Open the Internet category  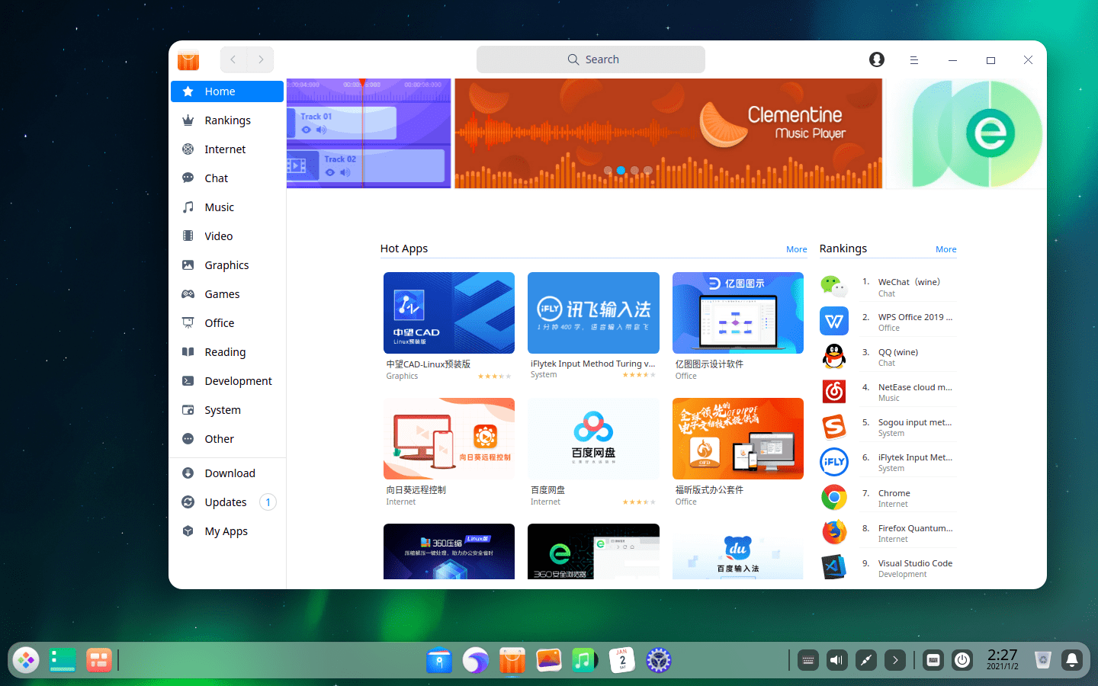[x=227, y=149]
